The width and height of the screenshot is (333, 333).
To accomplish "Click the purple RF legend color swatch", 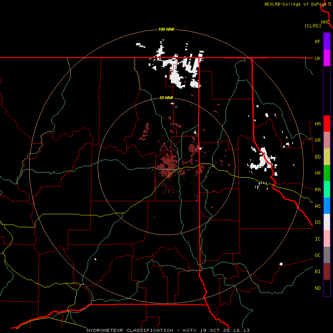I will pos(327,41).
